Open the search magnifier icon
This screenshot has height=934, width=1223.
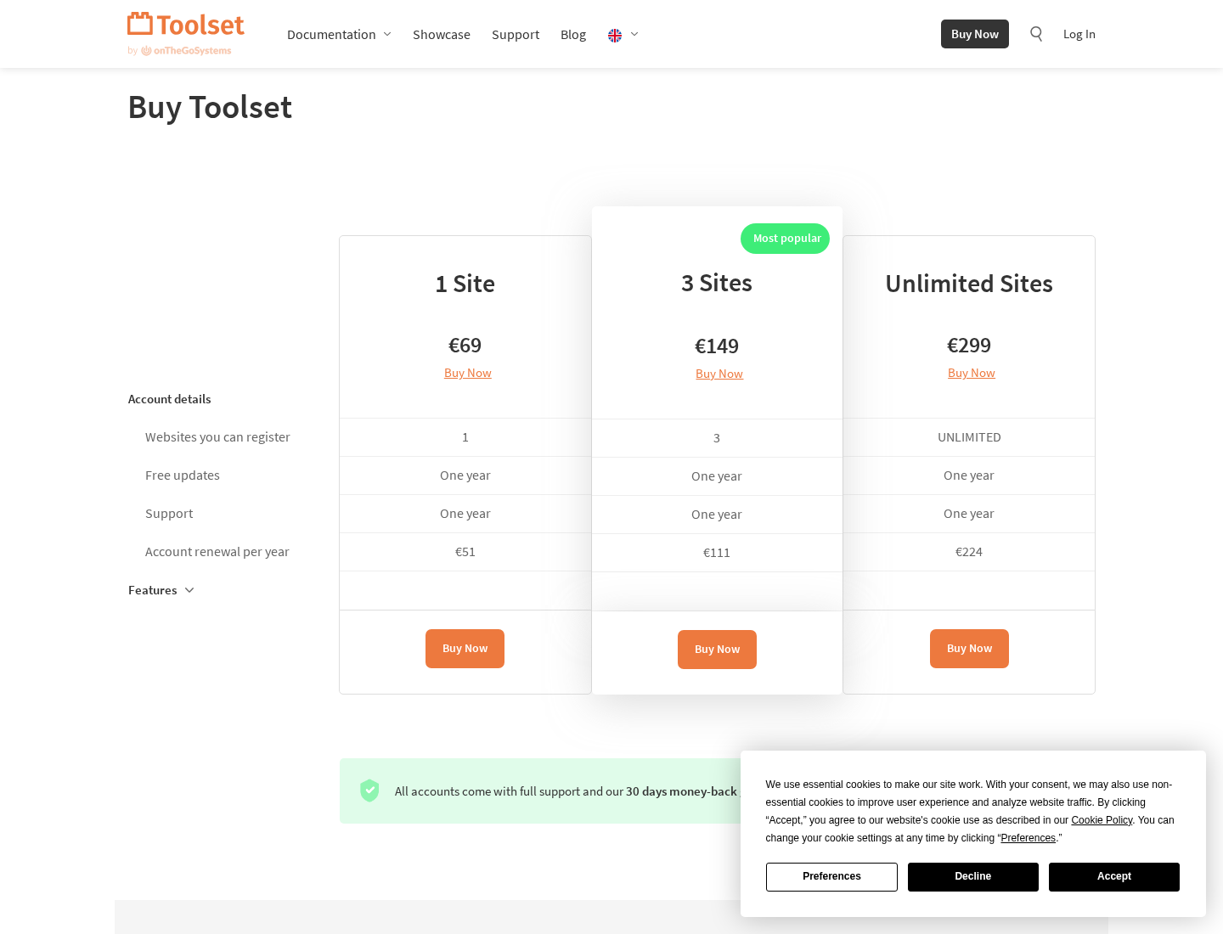[1036, 34]
